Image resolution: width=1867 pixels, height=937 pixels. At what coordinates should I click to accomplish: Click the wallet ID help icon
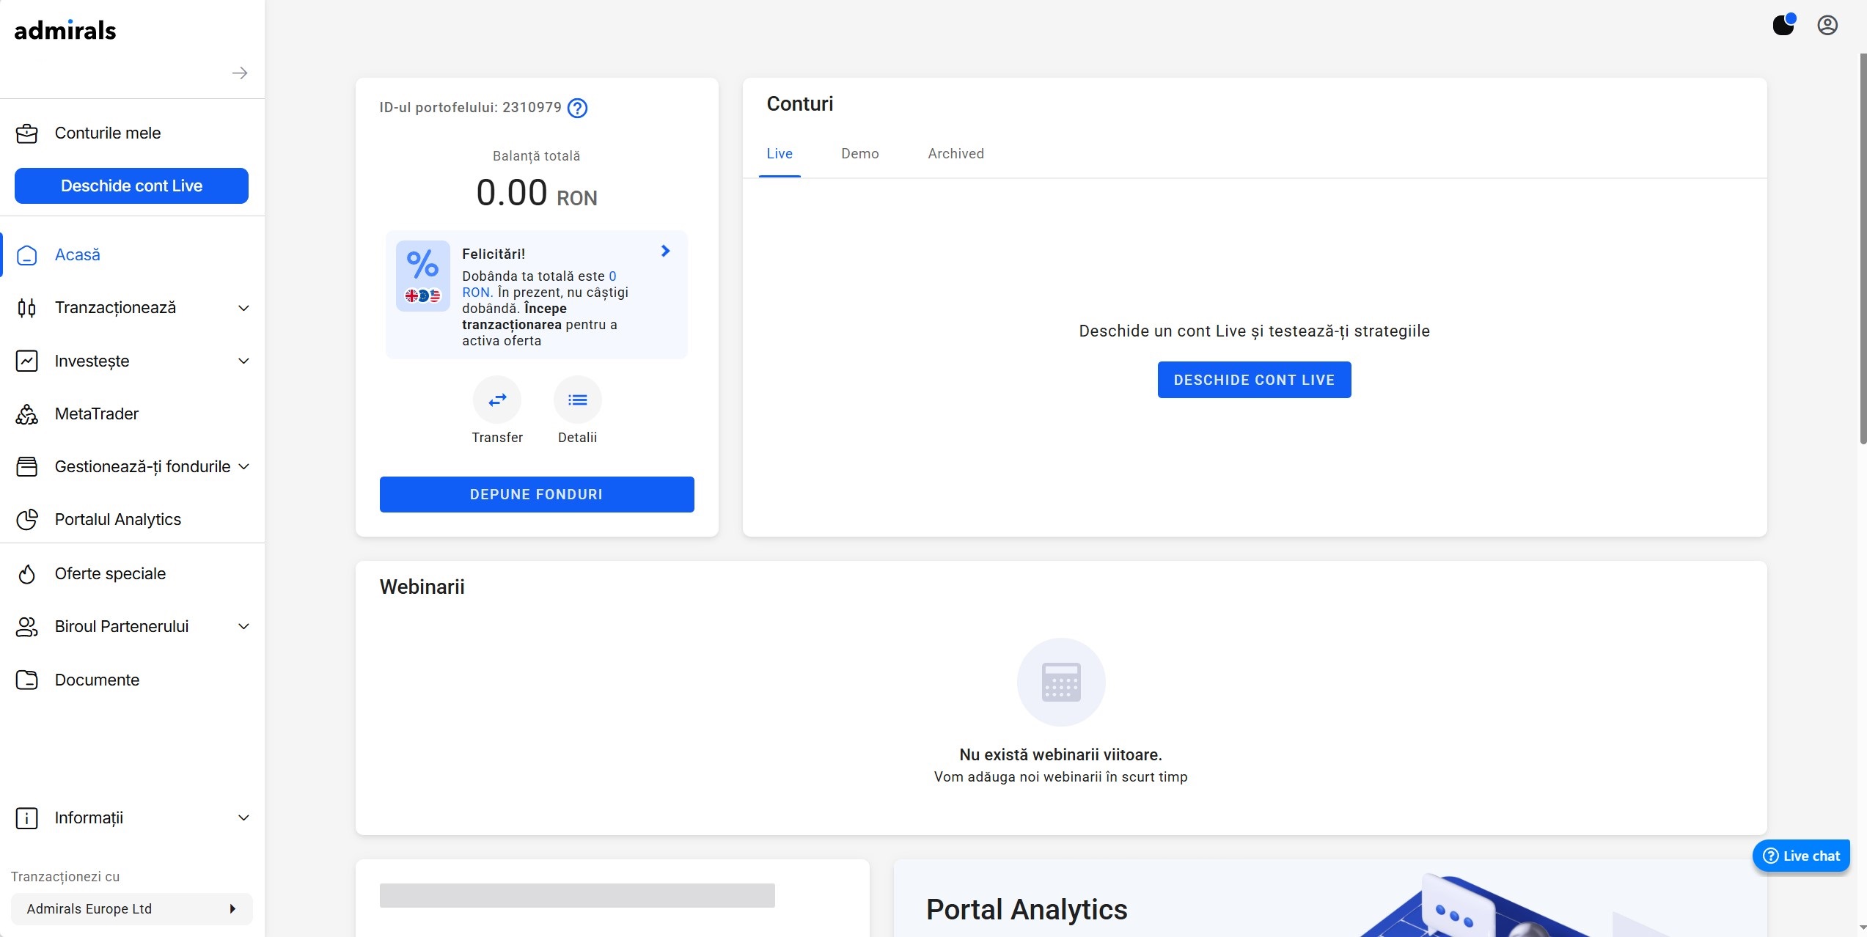pos(577,109)
